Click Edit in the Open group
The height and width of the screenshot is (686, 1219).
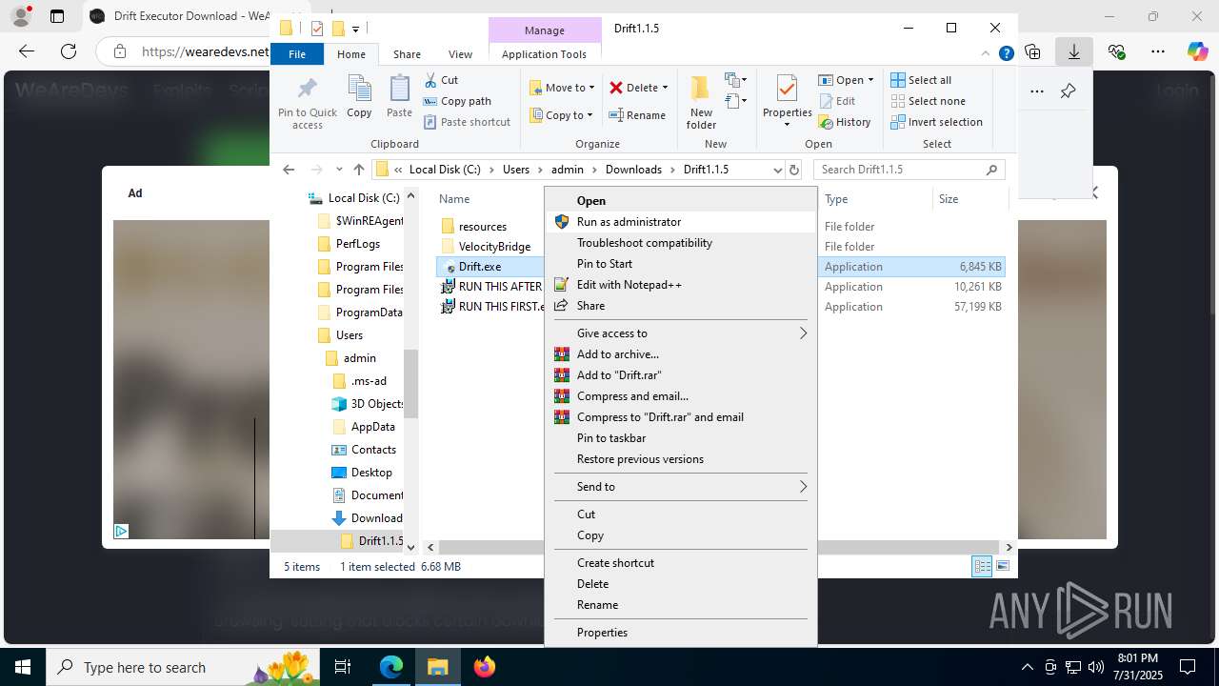pos(836,101)
